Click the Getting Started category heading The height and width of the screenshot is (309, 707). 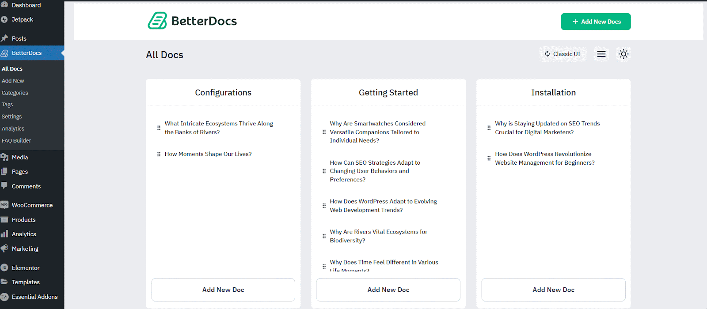tap(388, 93)
